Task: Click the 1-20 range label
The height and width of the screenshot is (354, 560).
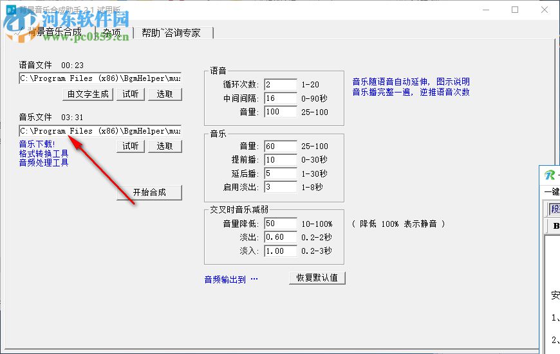Action: 310,85
